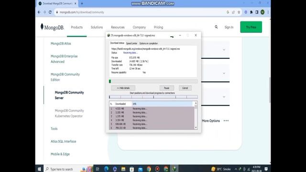This screenshot has width=306, height=172.
Task: Open the Solutions menu
Action: tap(97, 27)
